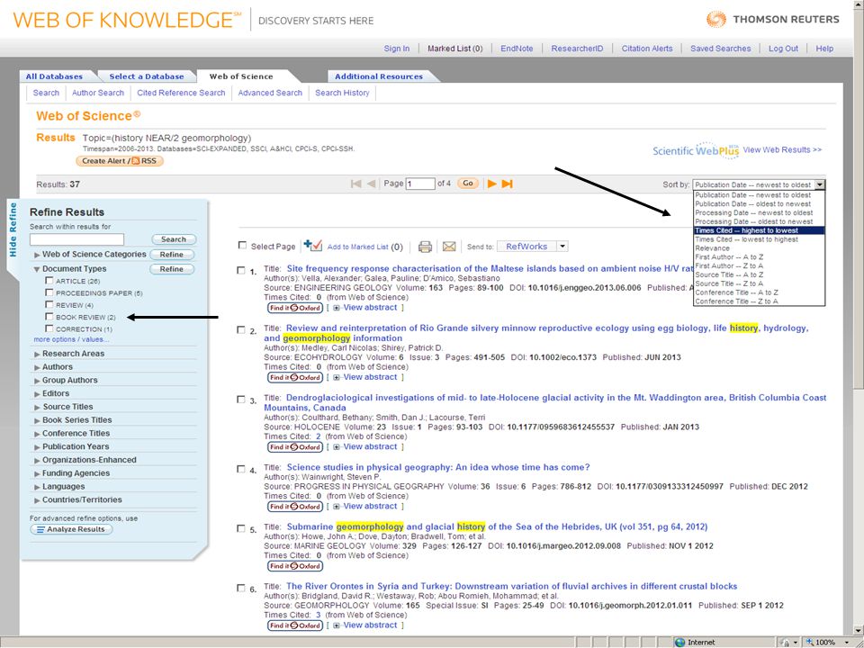Screen dimensions: 864x648
Task: Click Refine button beside Document Types
Action: (171, 269)
